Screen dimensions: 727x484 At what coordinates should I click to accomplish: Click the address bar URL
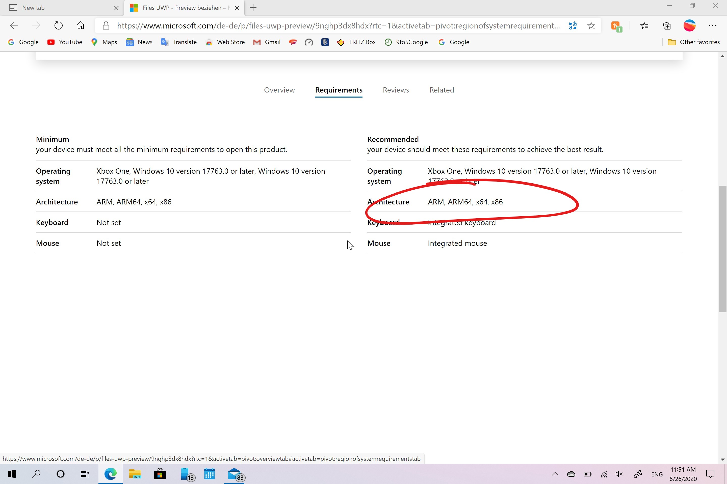click(x=339, y=26)
